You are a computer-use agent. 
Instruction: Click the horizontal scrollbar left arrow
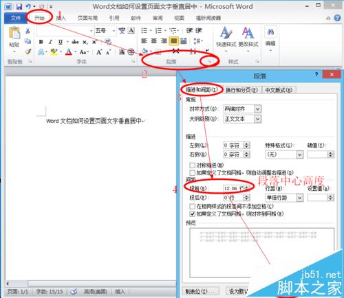tap(8, 284)
